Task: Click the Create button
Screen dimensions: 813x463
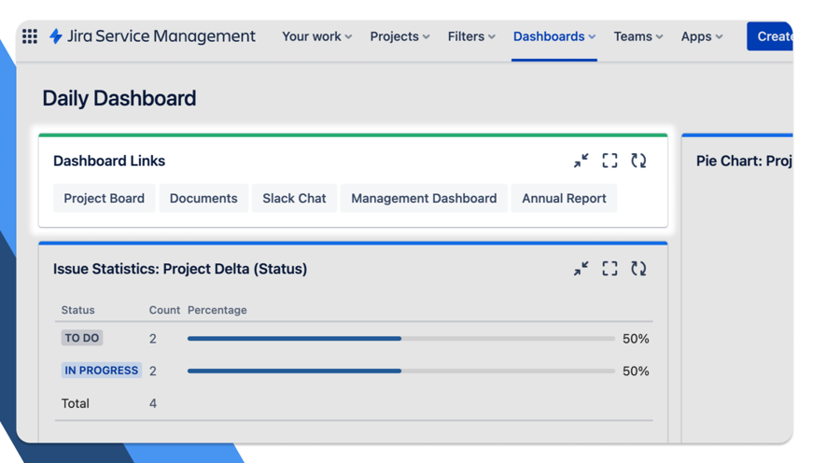Action: pos(772,36)
